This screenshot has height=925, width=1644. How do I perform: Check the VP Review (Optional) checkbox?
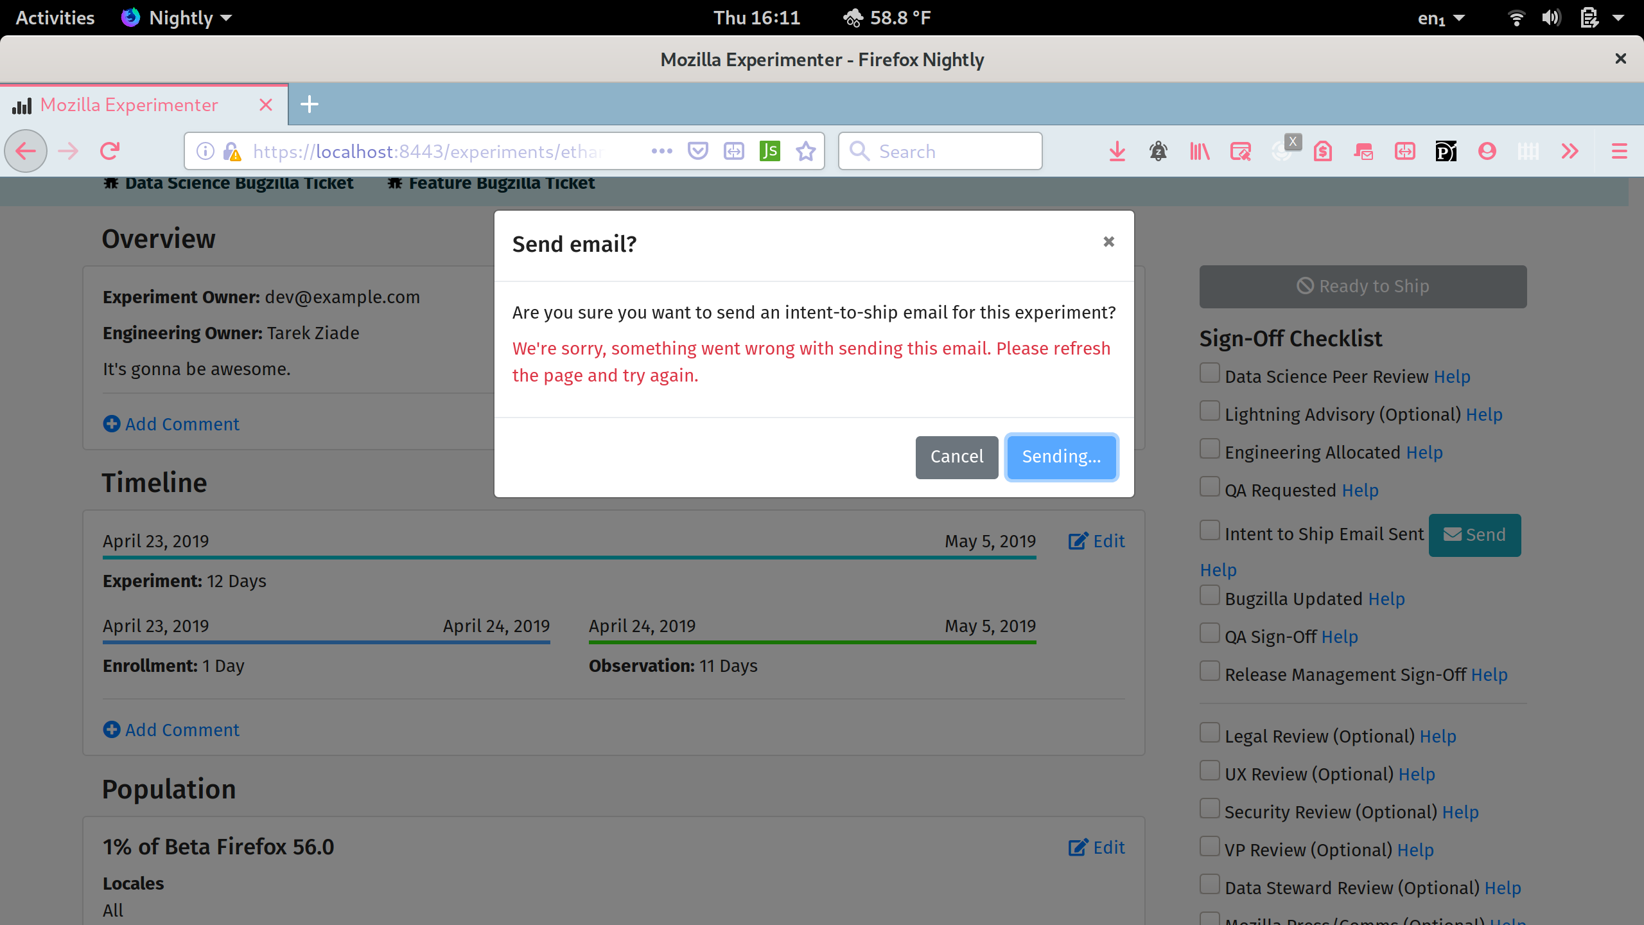coord(1210,847)
